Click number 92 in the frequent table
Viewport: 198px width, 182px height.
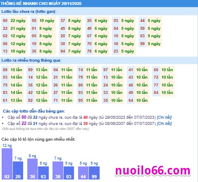(30, 100)
